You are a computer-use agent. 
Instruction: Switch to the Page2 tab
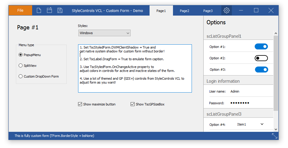(184, 11)
